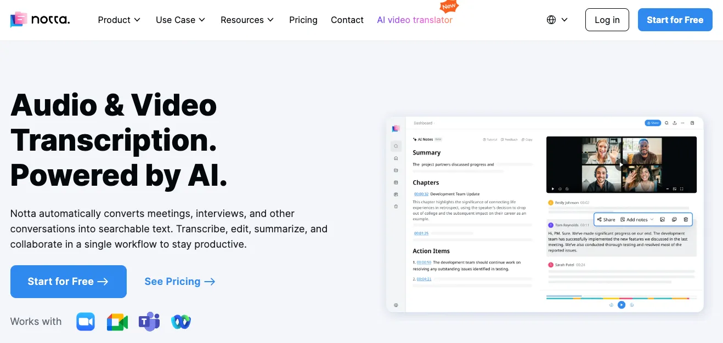The image size is (723, 343).
Task: Click the image icon in the floating transcript toolbar
Action: pos(663,220)
